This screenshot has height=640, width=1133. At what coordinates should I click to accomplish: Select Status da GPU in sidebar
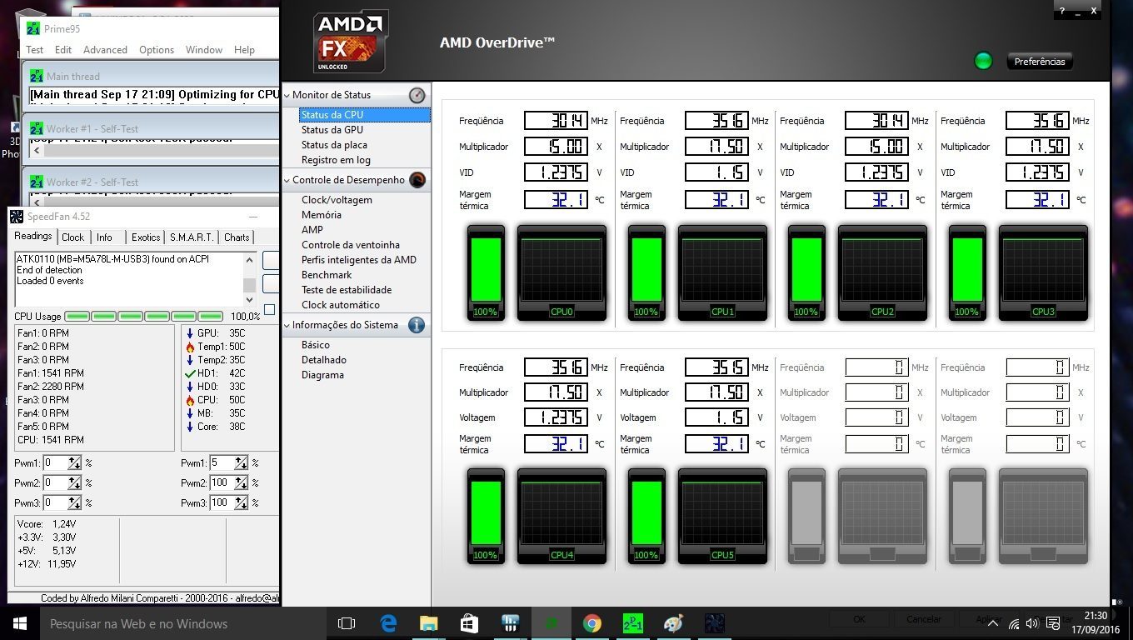[x=332, y=130]
